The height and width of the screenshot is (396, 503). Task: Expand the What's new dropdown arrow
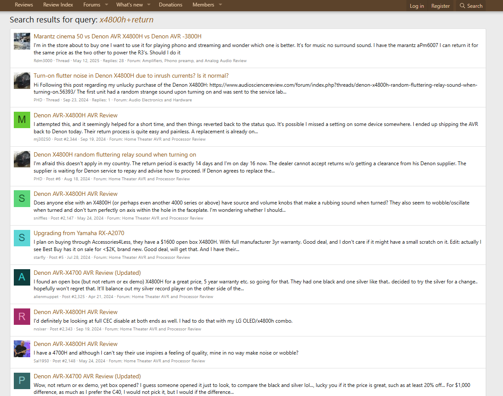point(149,5)
